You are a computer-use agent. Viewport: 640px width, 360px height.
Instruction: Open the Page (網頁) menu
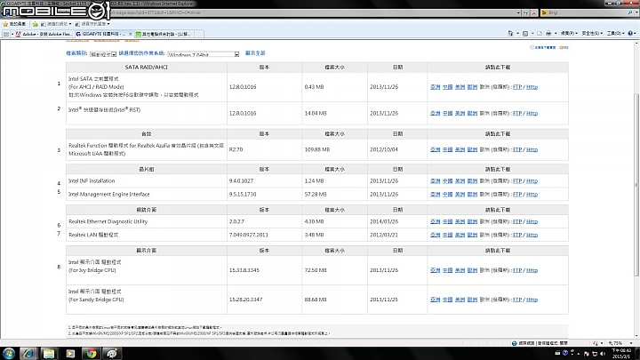[569, 34]
